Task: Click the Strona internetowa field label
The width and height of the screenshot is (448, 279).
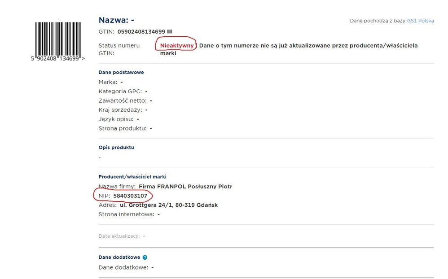Action: [126, 214]
